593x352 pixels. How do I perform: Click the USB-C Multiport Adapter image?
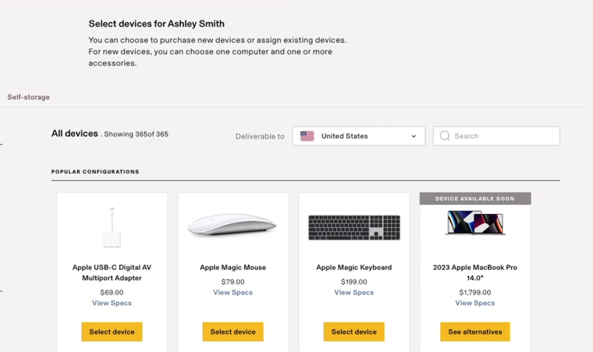(x=112, y=227)
